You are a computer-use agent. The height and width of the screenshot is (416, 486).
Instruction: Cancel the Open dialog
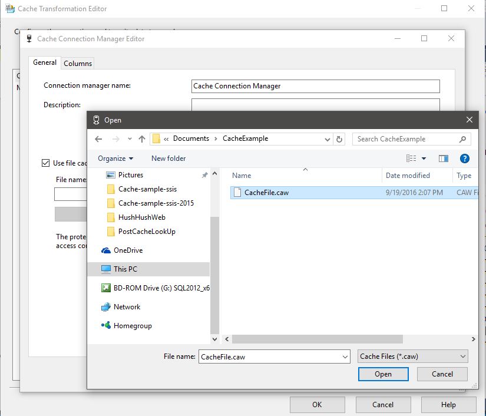click(x=442, y=374)
